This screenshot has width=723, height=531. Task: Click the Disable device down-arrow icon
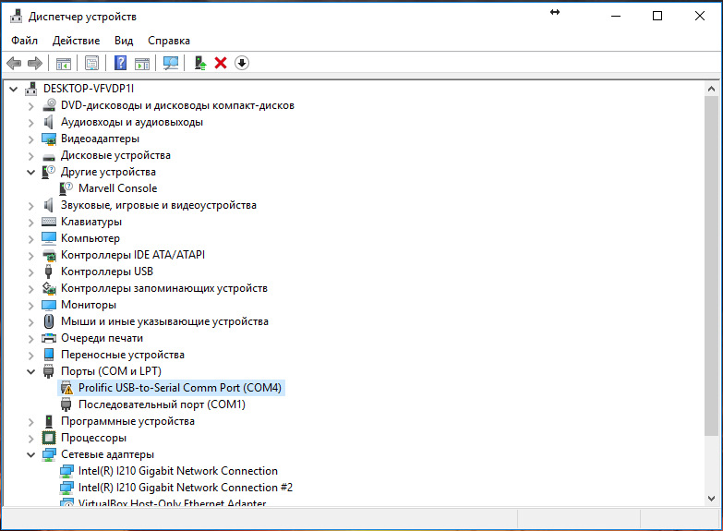(x=242, y=63)
